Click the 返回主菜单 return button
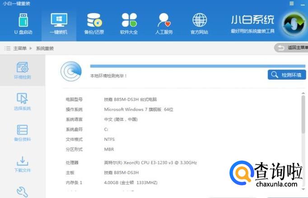This screenshot has width=308, height=198. (291, 47)
